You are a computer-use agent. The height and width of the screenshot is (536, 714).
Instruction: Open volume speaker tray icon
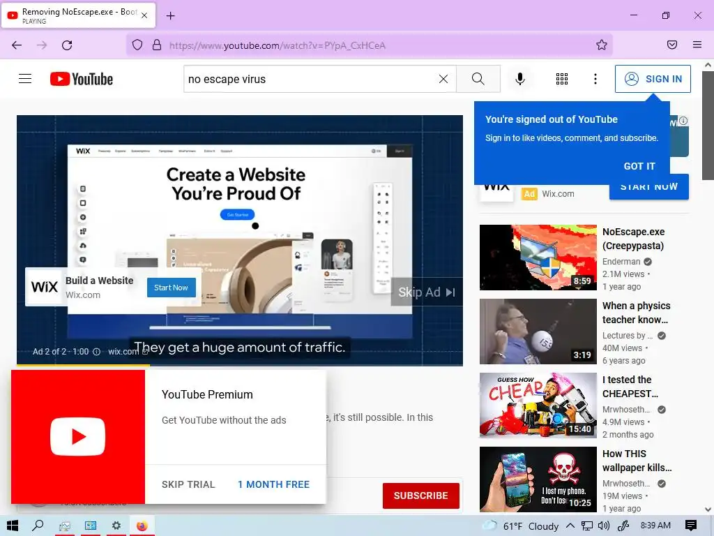(x=604, y=526)
